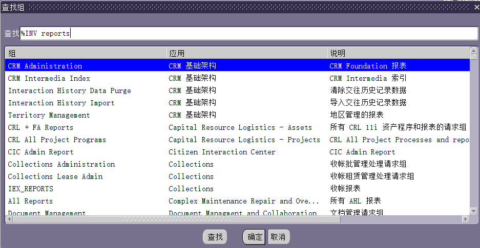Close the 查找组 dialog window
The width and height of the screenshot is (480, 248).
476,7
